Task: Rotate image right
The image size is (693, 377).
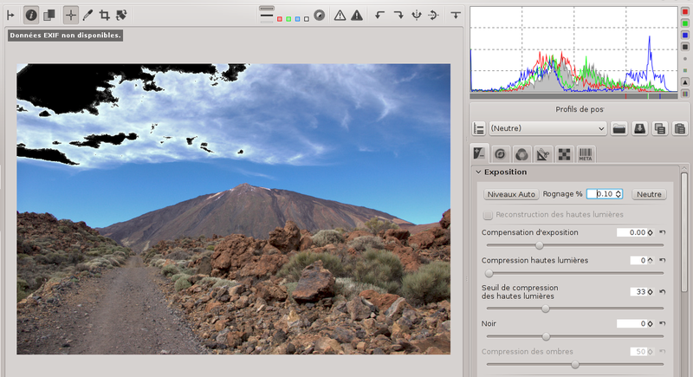Action: click(x=398, y=15)
